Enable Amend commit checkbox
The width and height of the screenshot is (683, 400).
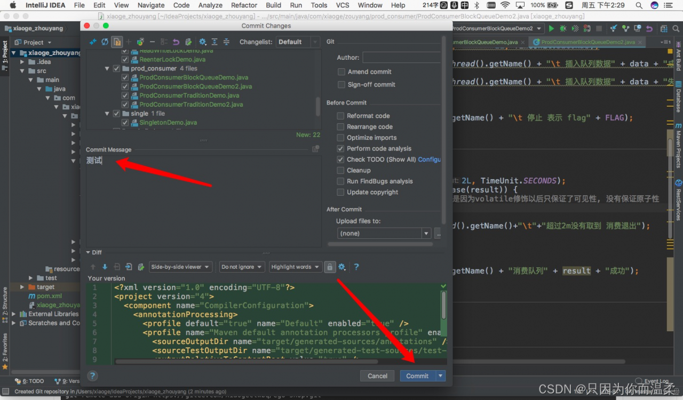tap(341, 71)
